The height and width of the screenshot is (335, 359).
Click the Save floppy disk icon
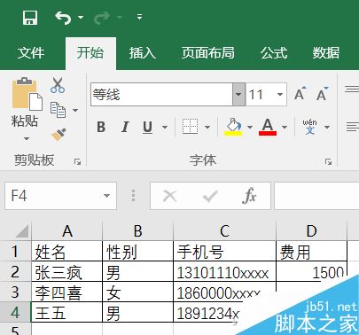coord(30,18)
